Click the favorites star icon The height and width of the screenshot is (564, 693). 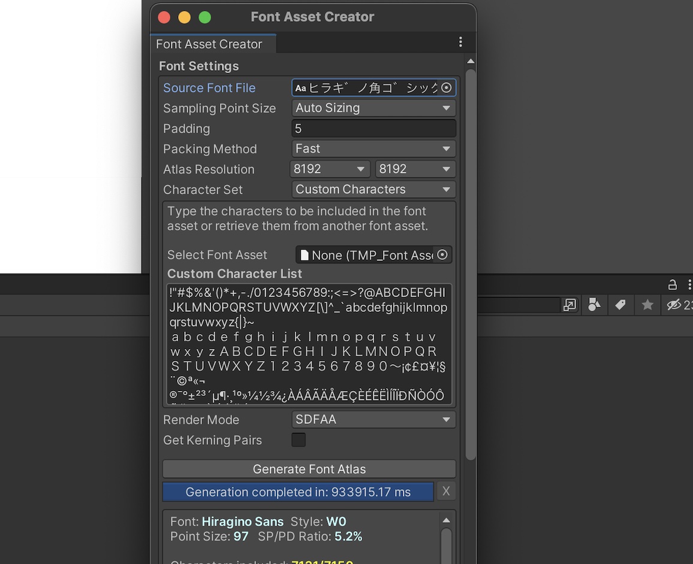647,305
